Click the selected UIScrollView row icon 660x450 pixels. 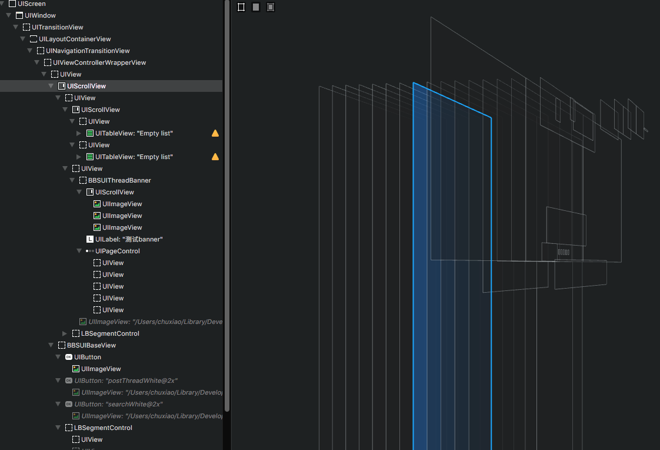[62, 86]
